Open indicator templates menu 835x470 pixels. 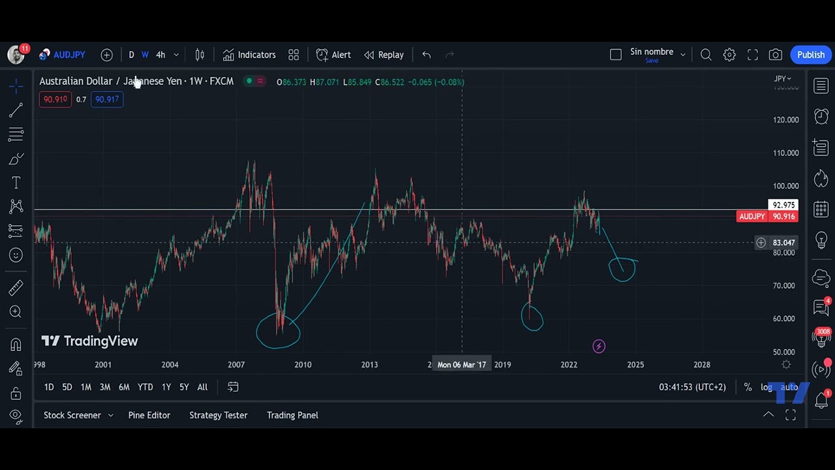[294, 55]
